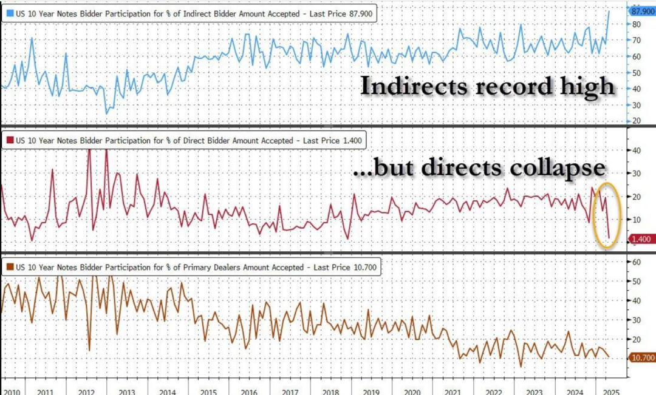The image size is (656, 395).
Task: Click the 2014 label on time axis
Action: pyautogui.click(x=168, y=392)
